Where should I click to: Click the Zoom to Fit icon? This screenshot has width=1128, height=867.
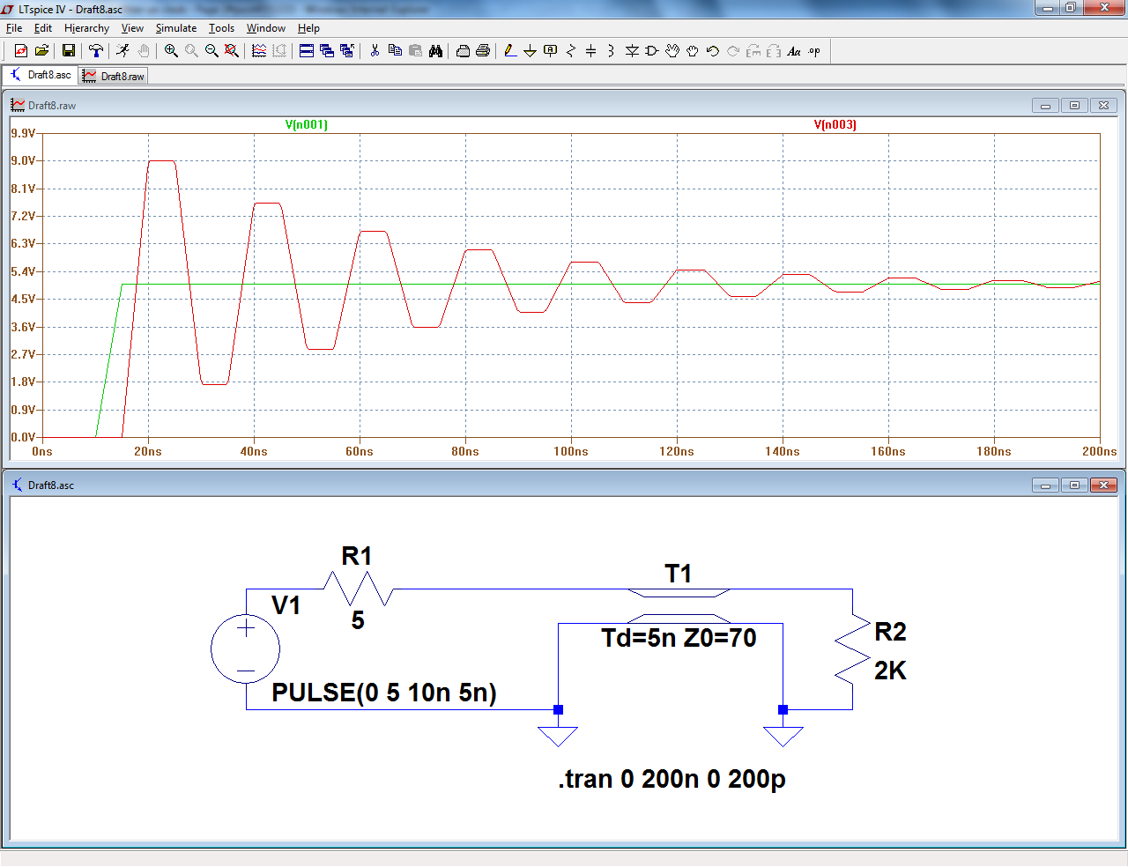tap(232, 51)
